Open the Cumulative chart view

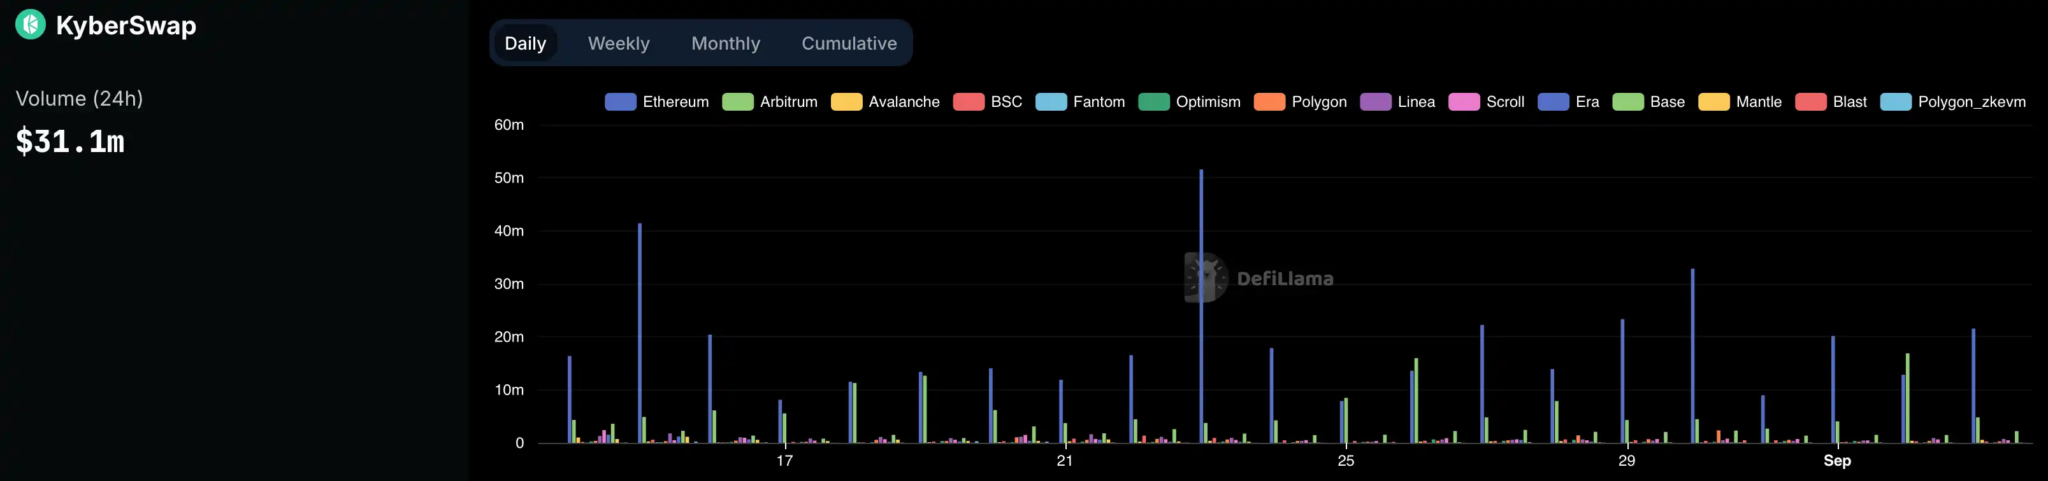[x=848, y=44]
